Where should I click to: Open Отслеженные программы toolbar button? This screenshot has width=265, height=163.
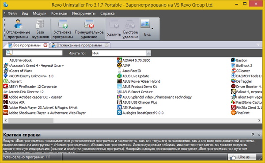(x=18, y=29)
